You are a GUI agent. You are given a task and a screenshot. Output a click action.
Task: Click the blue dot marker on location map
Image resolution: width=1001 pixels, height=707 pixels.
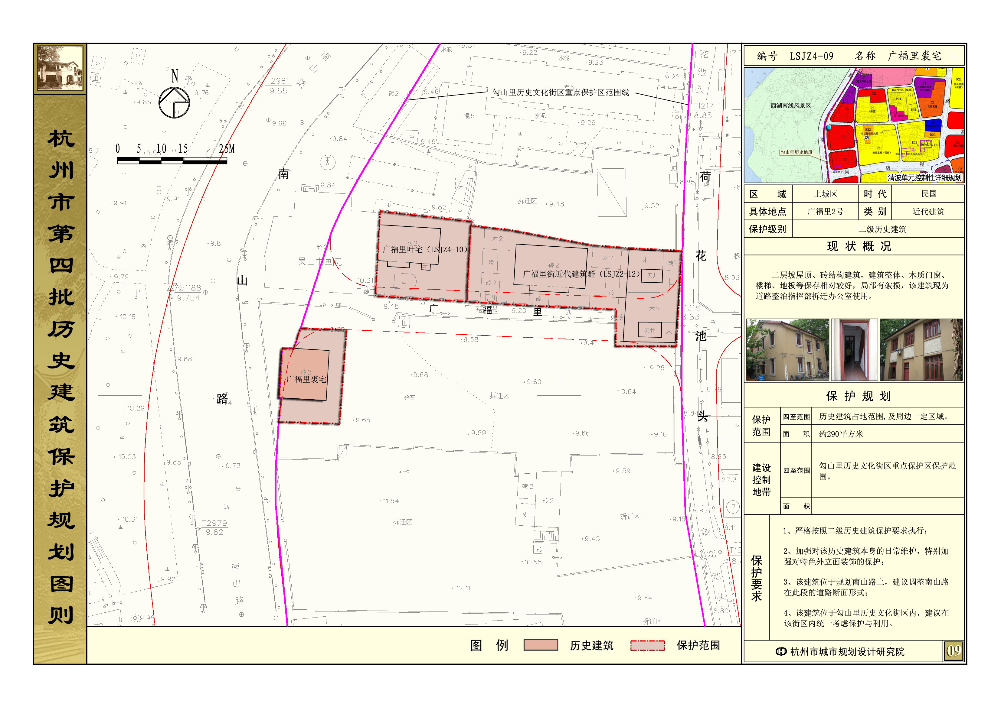(829, 128)
